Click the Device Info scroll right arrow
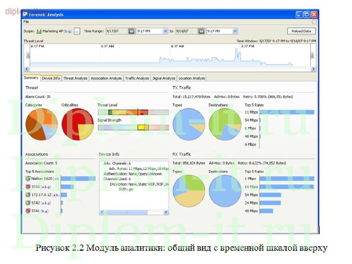 point(166,212)
